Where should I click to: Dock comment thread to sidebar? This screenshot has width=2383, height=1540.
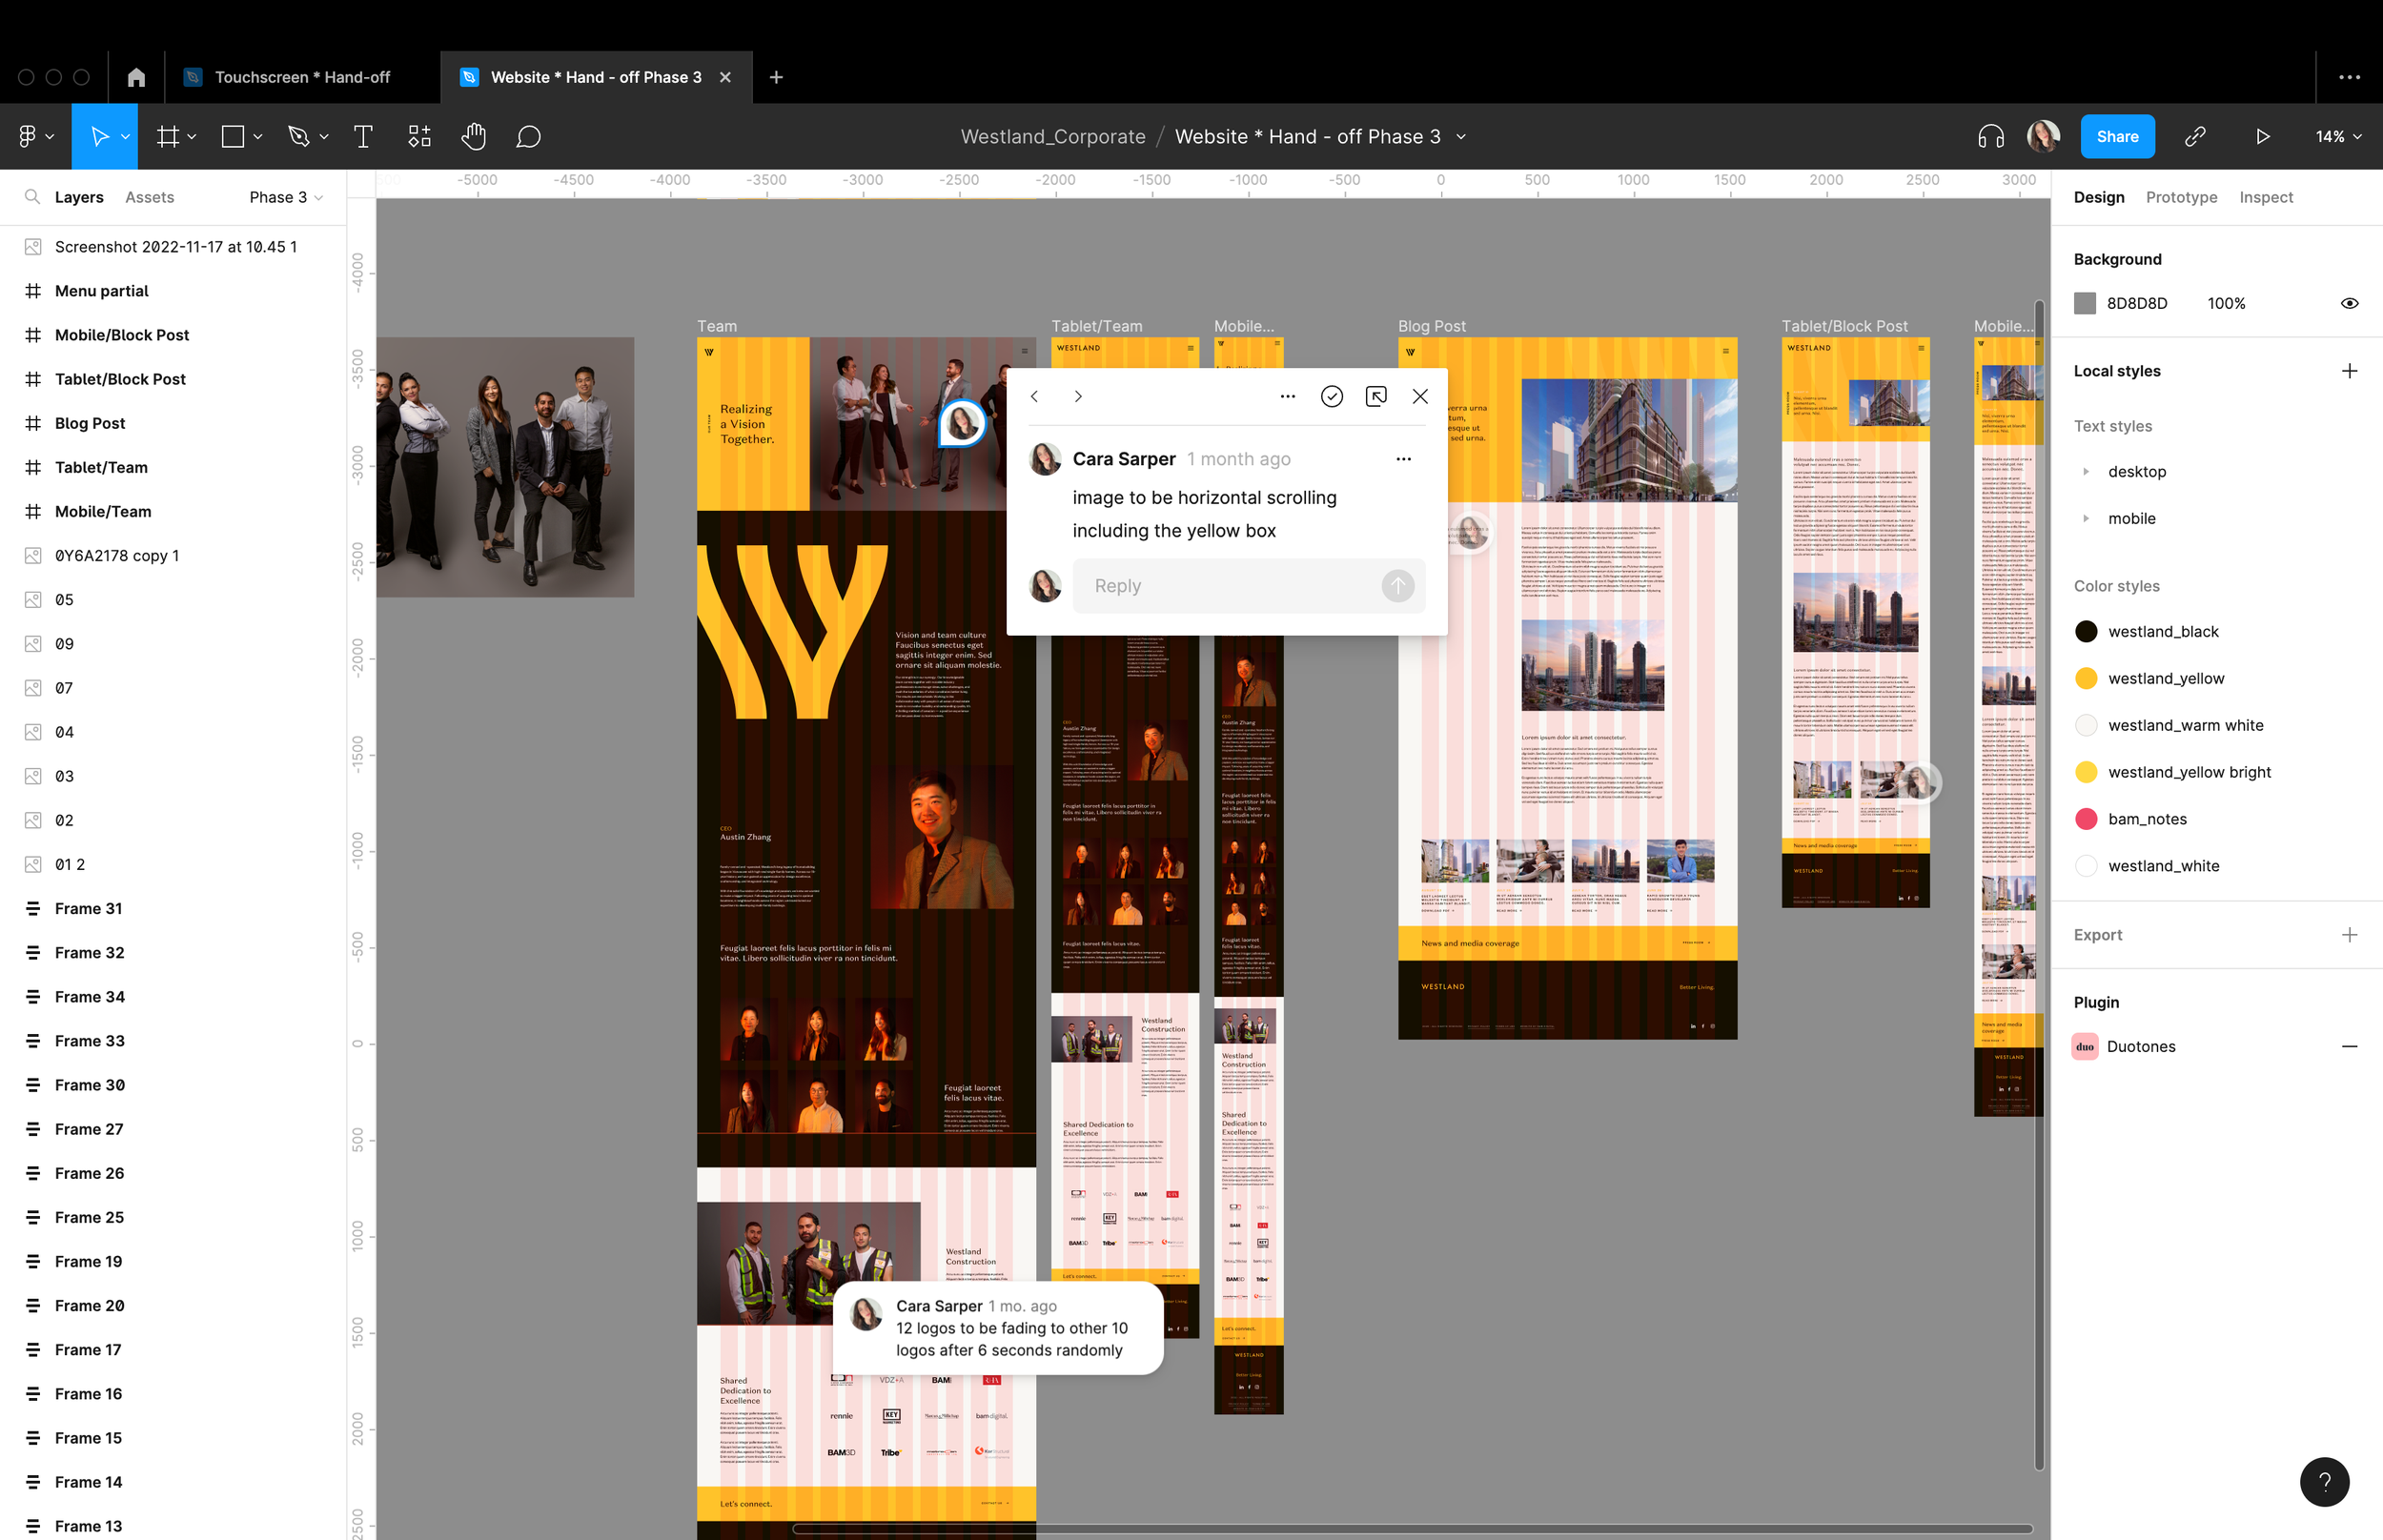pyautogui.click(x=1376, y=396)
